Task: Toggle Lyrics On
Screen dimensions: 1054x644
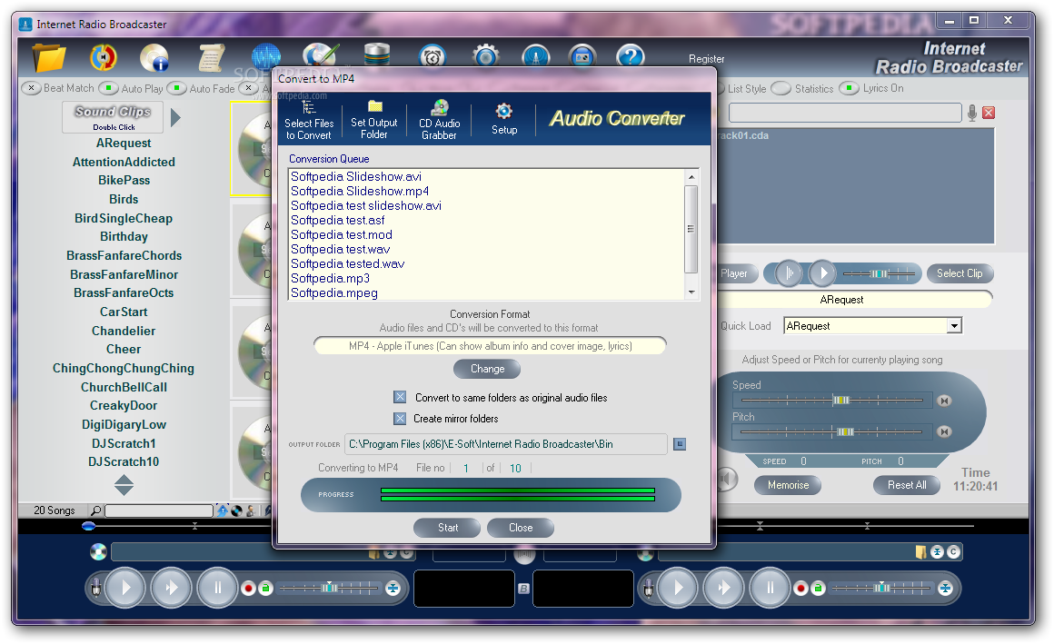Action: click(850, 88)
